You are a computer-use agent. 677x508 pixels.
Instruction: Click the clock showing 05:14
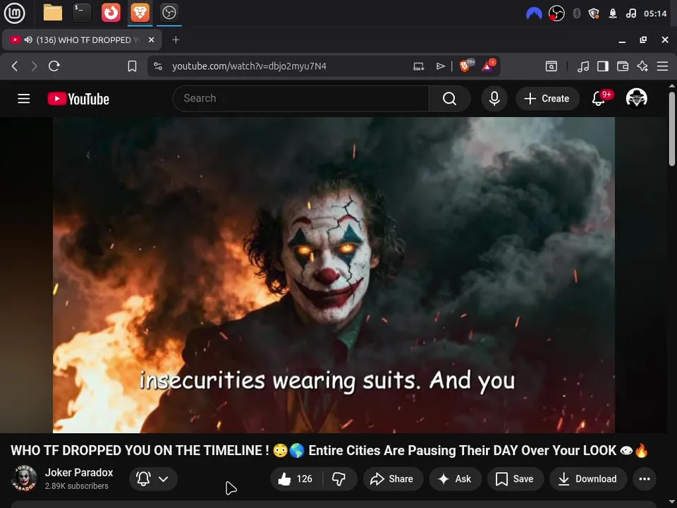pos(655,13)
